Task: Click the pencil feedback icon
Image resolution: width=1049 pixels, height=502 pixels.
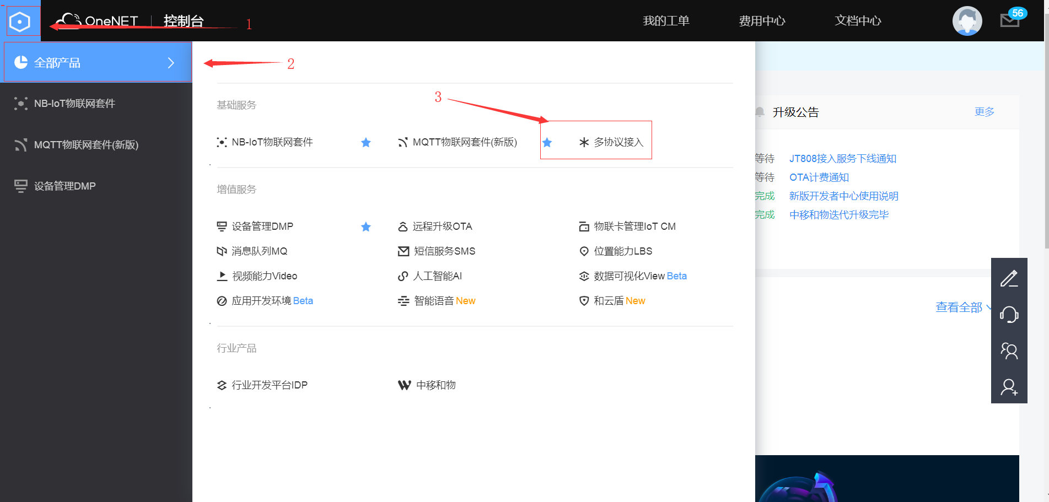Action: point(1009,278)
